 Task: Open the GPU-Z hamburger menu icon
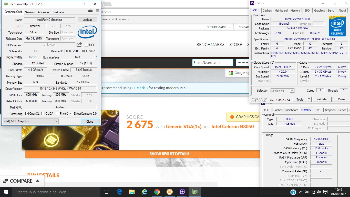point(97,11)
